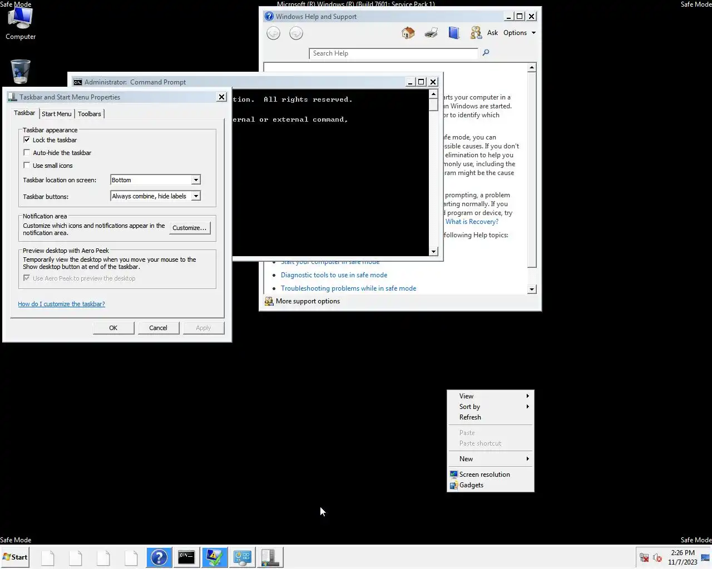Open How do I customize the taskbar link
Screen dimensions: 712x569
pyautogui.click(x=61, y=304)
